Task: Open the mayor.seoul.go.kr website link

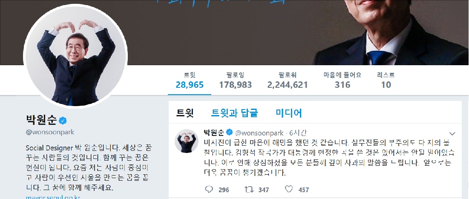Action: (53, 197)
